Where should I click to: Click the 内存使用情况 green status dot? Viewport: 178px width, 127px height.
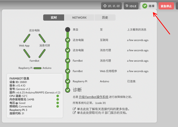pyautogui.click(x=58, y=99)
